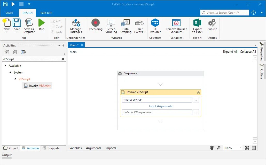Click Expand All icon in Activities panel
Screen dimensions: 266x165
7,52
